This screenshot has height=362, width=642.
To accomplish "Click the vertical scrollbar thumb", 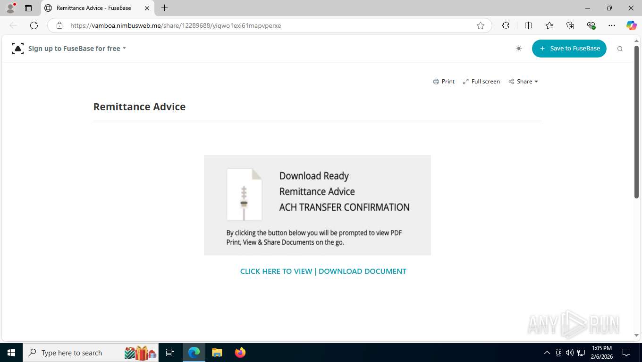I will 636,122.
